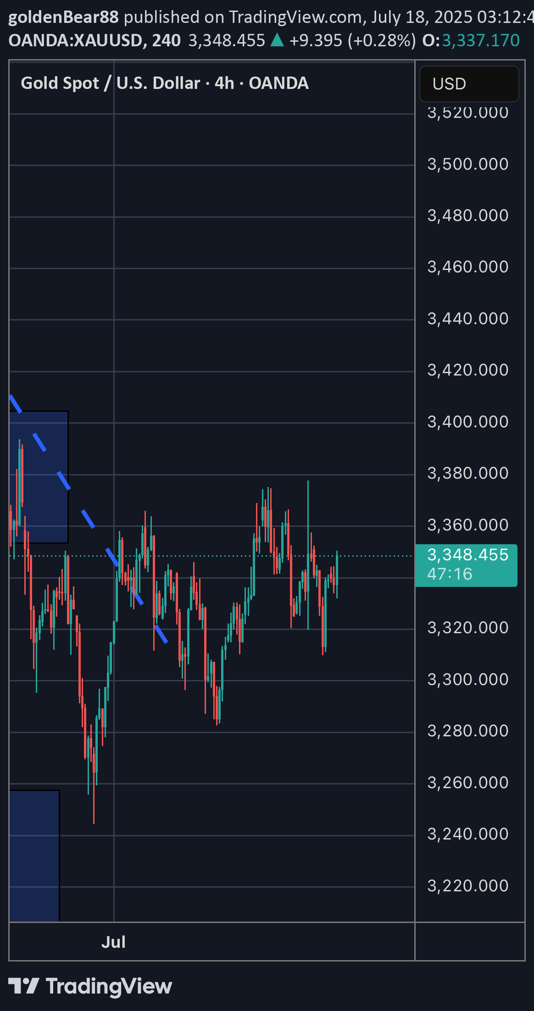Open the USD currency selector
The image size is (534, 1011).
point(469,84)
